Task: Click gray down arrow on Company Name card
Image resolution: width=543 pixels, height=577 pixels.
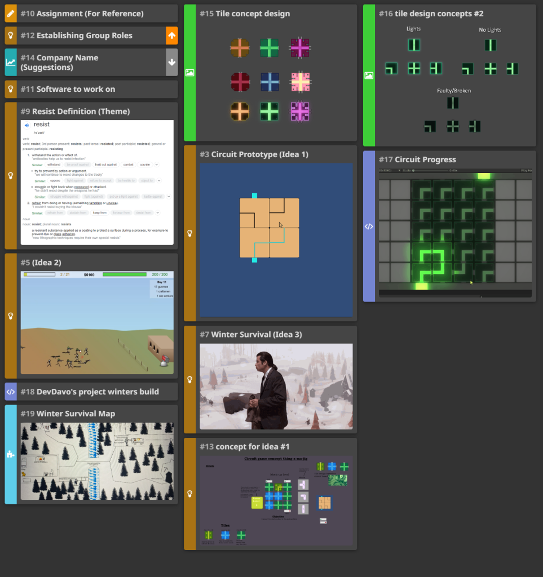Action: (x=172, y=62)
